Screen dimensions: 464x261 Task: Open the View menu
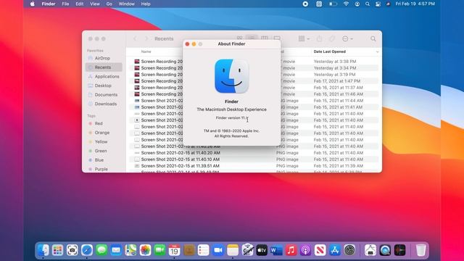(95, 4)
